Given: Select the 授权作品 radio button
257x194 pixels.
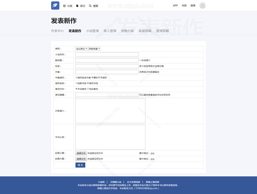Looking at the screenshot, I should [88, 83].
